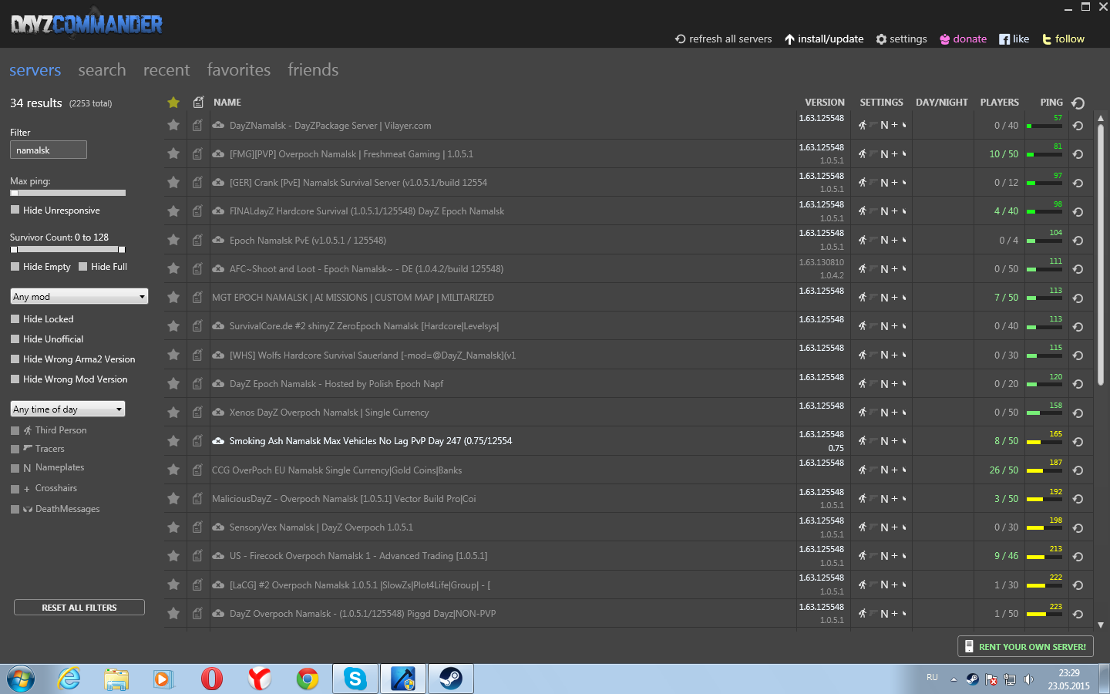This screenshot has width=1110, height=694.
Task: Open Google Chrome from the taskbar
Action: coord(308,679)
